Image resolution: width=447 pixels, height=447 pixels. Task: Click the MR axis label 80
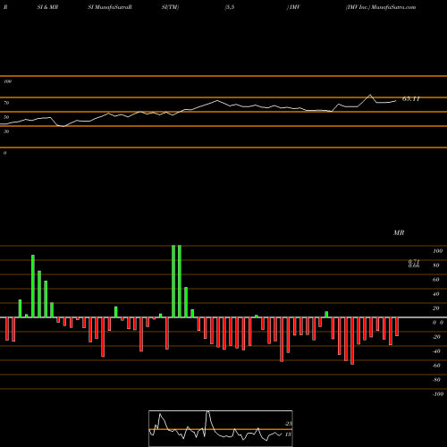[x=436, y=266]
